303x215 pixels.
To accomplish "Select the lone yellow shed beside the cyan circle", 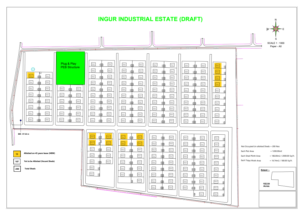I will 31,76.
